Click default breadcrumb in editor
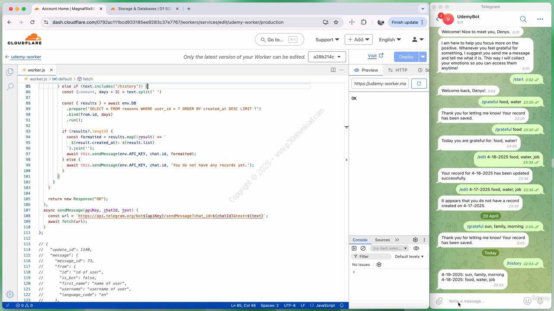 (62, 79)
